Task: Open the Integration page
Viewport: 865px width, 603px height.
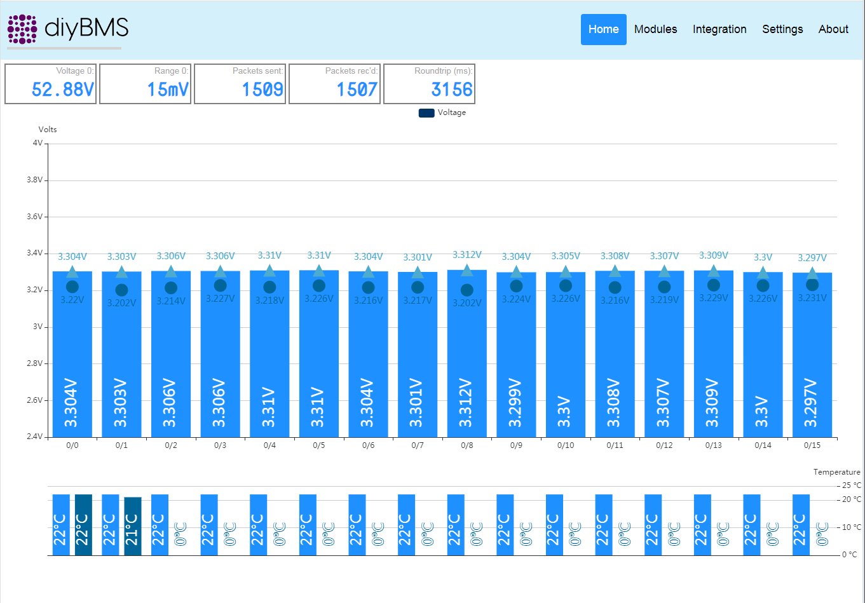Action: 719,29
